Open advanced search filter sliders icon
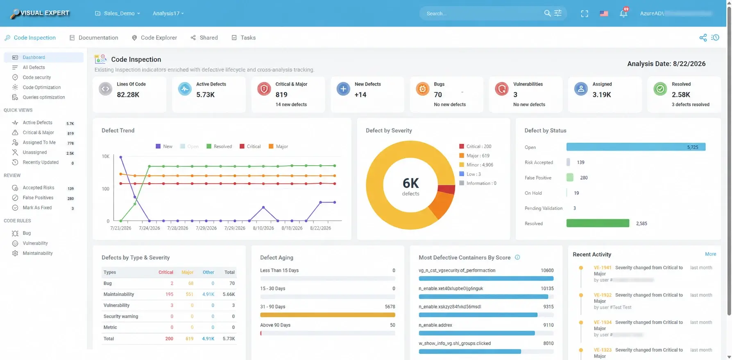Image resolution: width=732 pixels, height=360 pixels. [558, 13]
